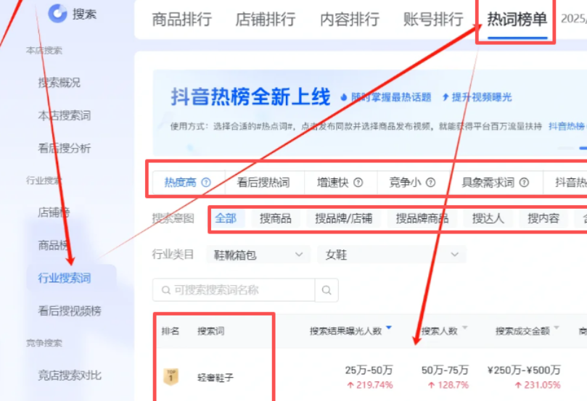The image size is (587, 401).
Task: Switch to 店铺排行 tab
Action: 266,20
